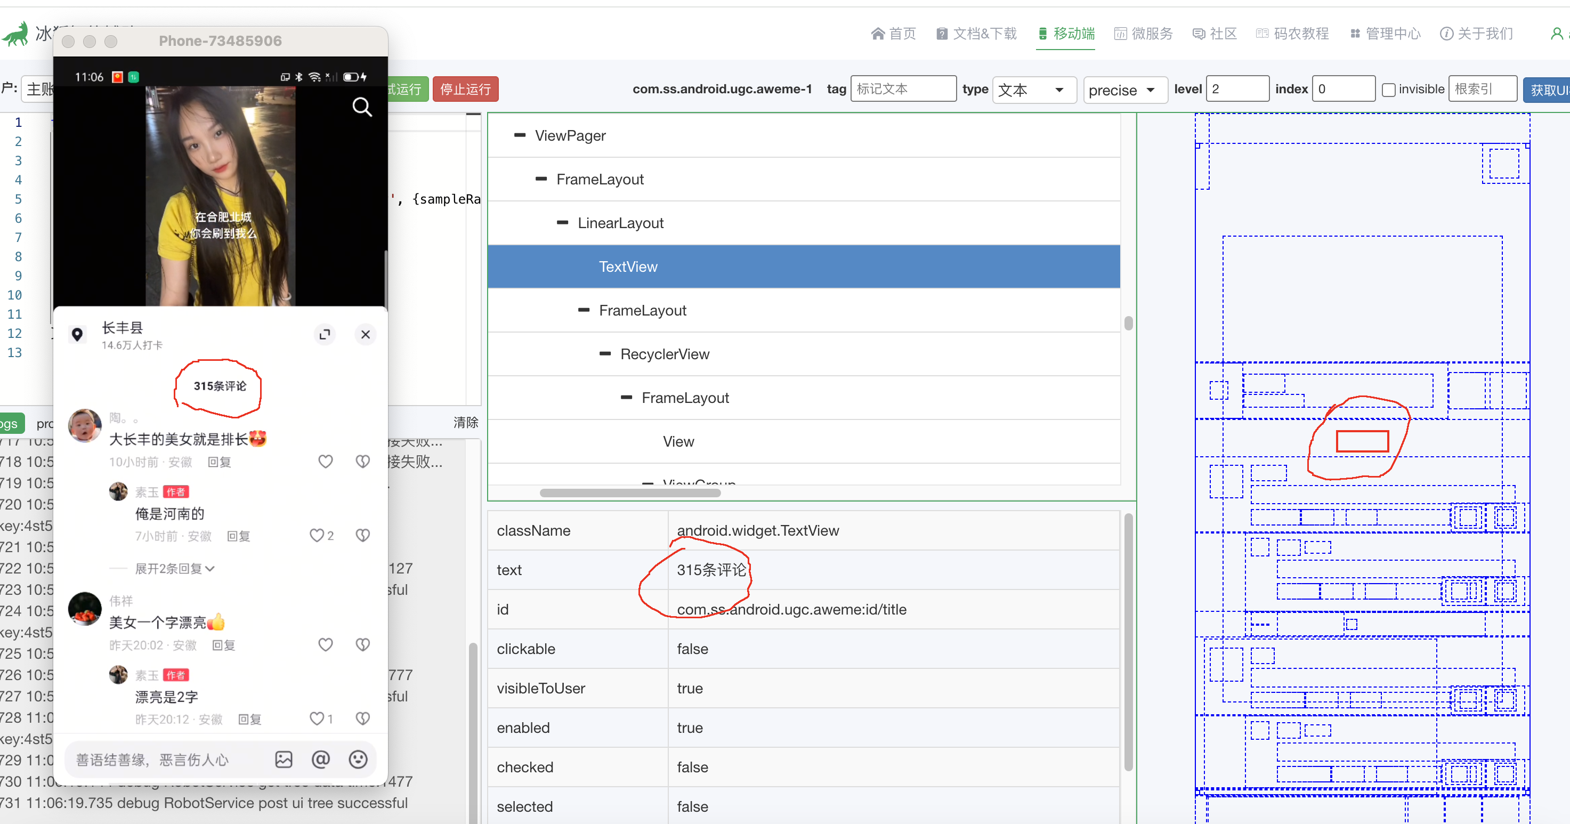Click the user account icon at the top right

point(1557,34)
